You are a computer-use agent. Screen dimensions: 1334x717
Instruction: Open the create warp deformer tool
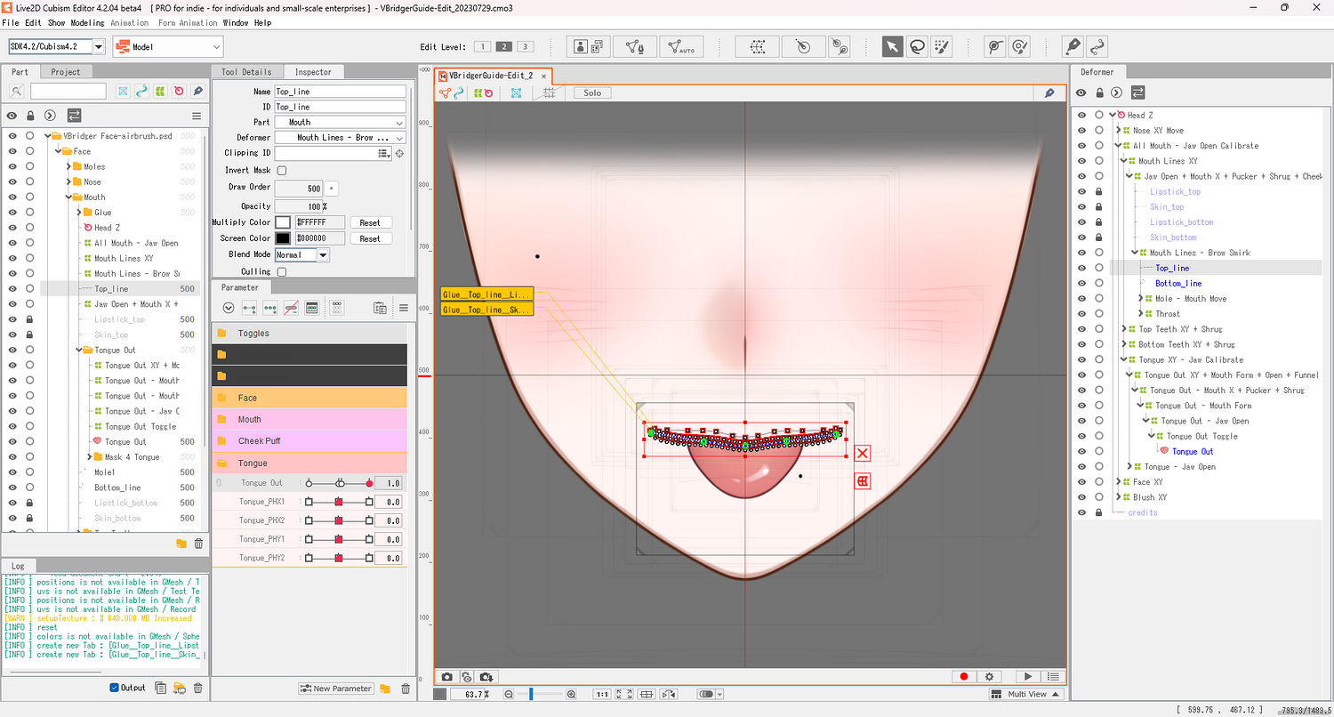[x=757, y=47]
